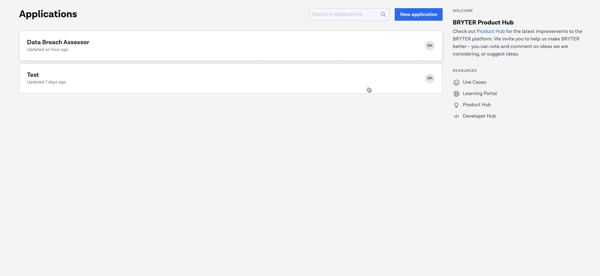Viewport: 600px width, 276px height.
Task: Open the Test application title
Action: coord(33,75)
